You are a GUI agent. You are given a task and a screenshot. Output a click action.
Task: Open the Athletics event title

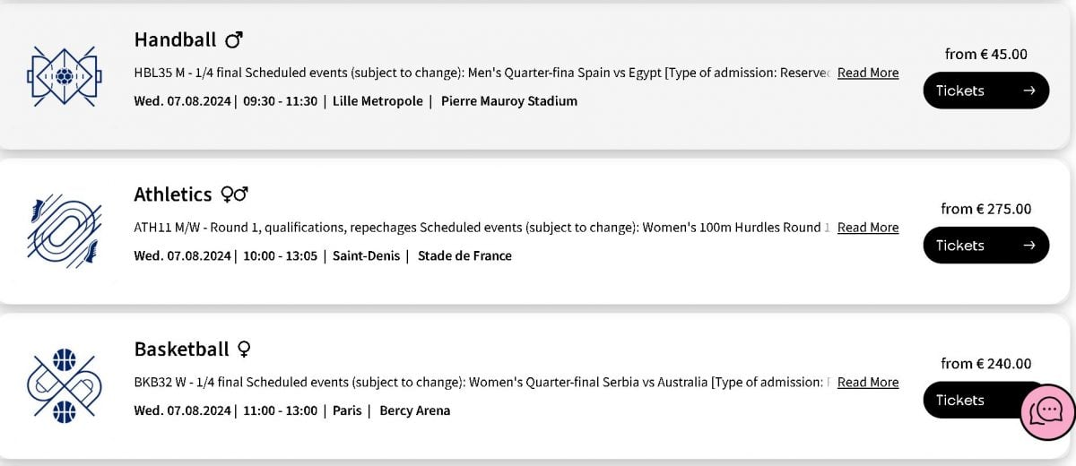pos(173,194)
